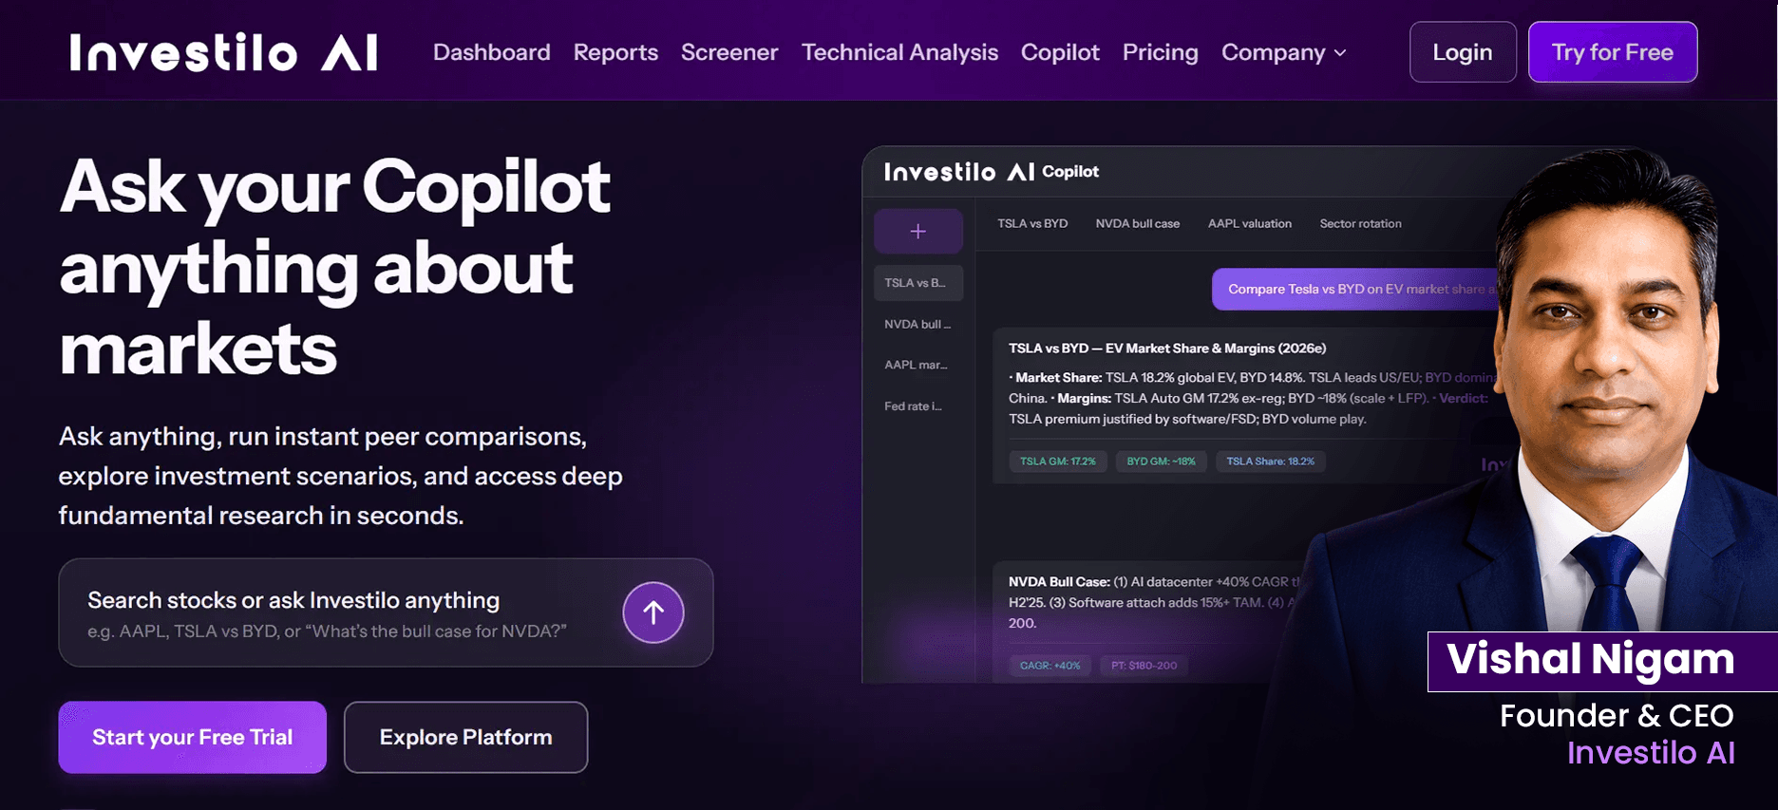Open the Dashboard menu item

pyautogui.click(x=492, y=52)
